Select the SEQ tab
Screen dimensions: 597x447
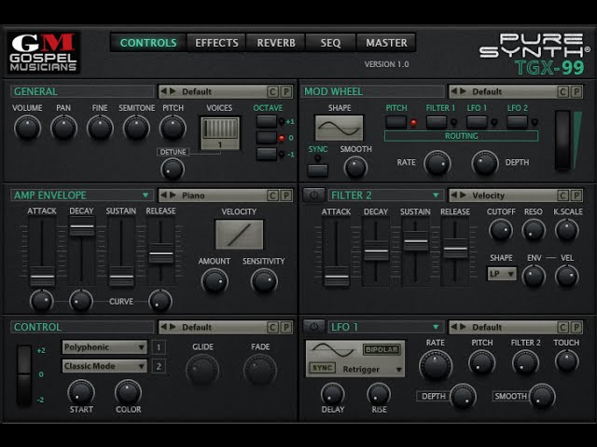click(x=330, y=43)
